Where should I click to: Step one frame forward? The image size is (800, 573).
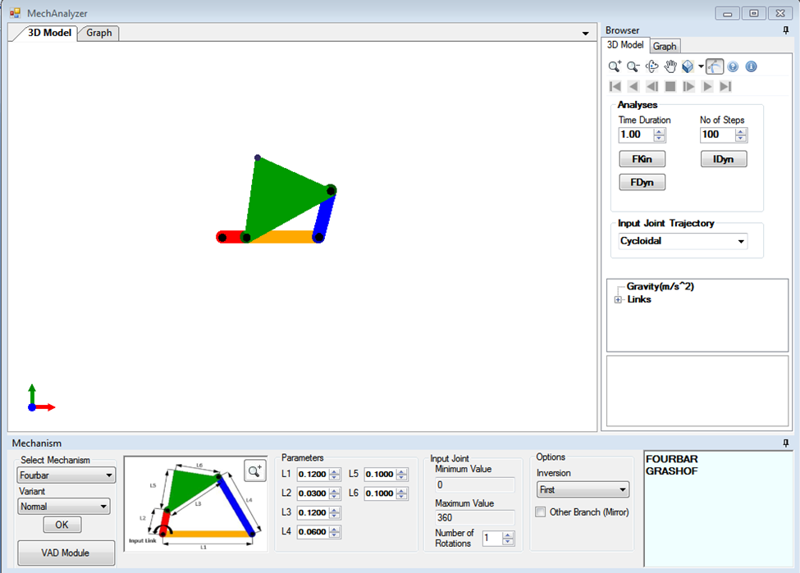coord(688,87)
